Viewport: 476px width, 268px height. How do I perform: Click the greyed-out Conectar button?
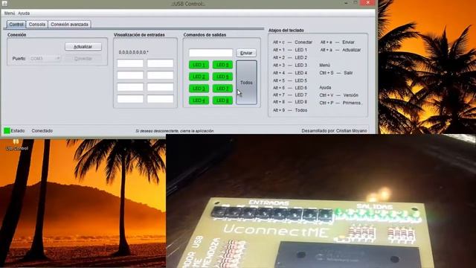[x=83, y=59]
